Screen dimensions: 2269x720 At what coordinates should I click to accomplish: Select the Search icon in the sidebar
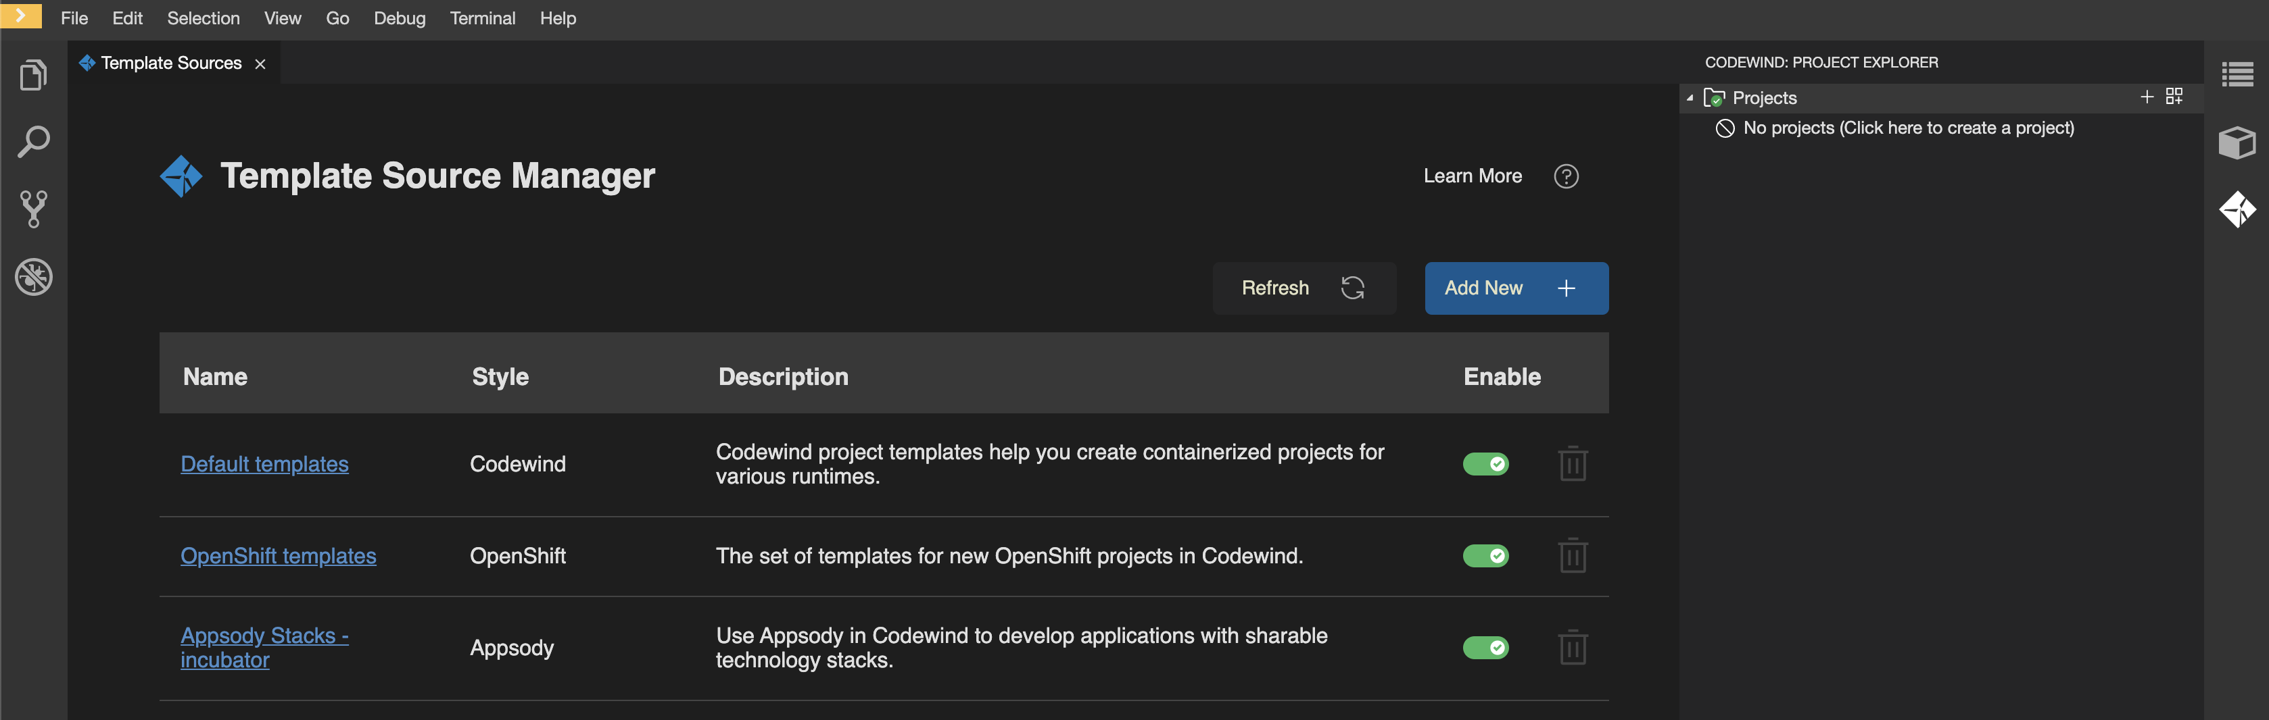point(32,141)
